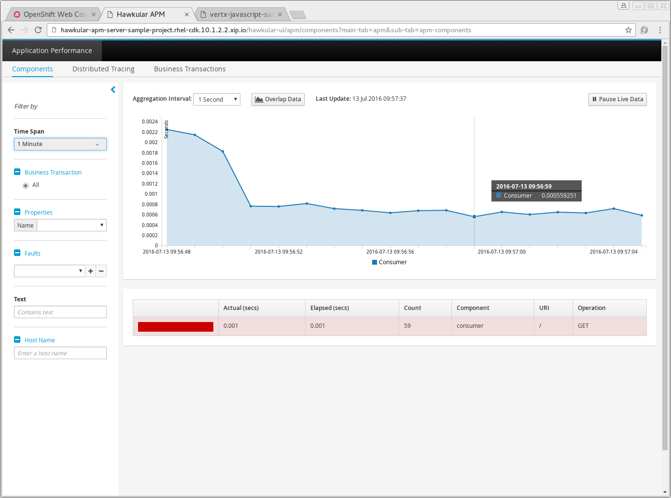Close the OpenShift Web Console tab
Image resolution: width=671 pixels, height=498 pixels.
[94, 14]
